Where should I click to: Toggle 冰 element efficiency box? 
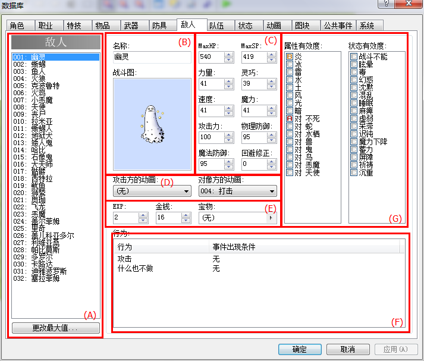point(290,64)
